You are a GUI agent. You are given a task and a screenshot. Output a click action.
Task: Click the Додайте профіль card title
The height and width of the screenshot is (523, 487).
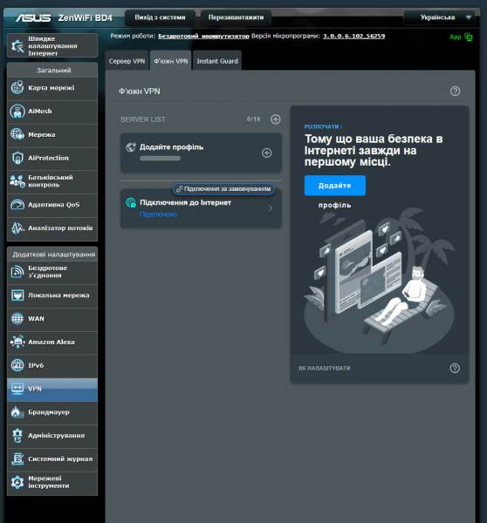(x=171, y=147)
